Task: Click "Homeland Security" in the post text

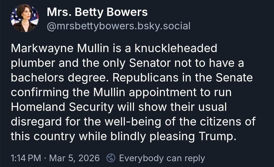Action: (62, 107)
